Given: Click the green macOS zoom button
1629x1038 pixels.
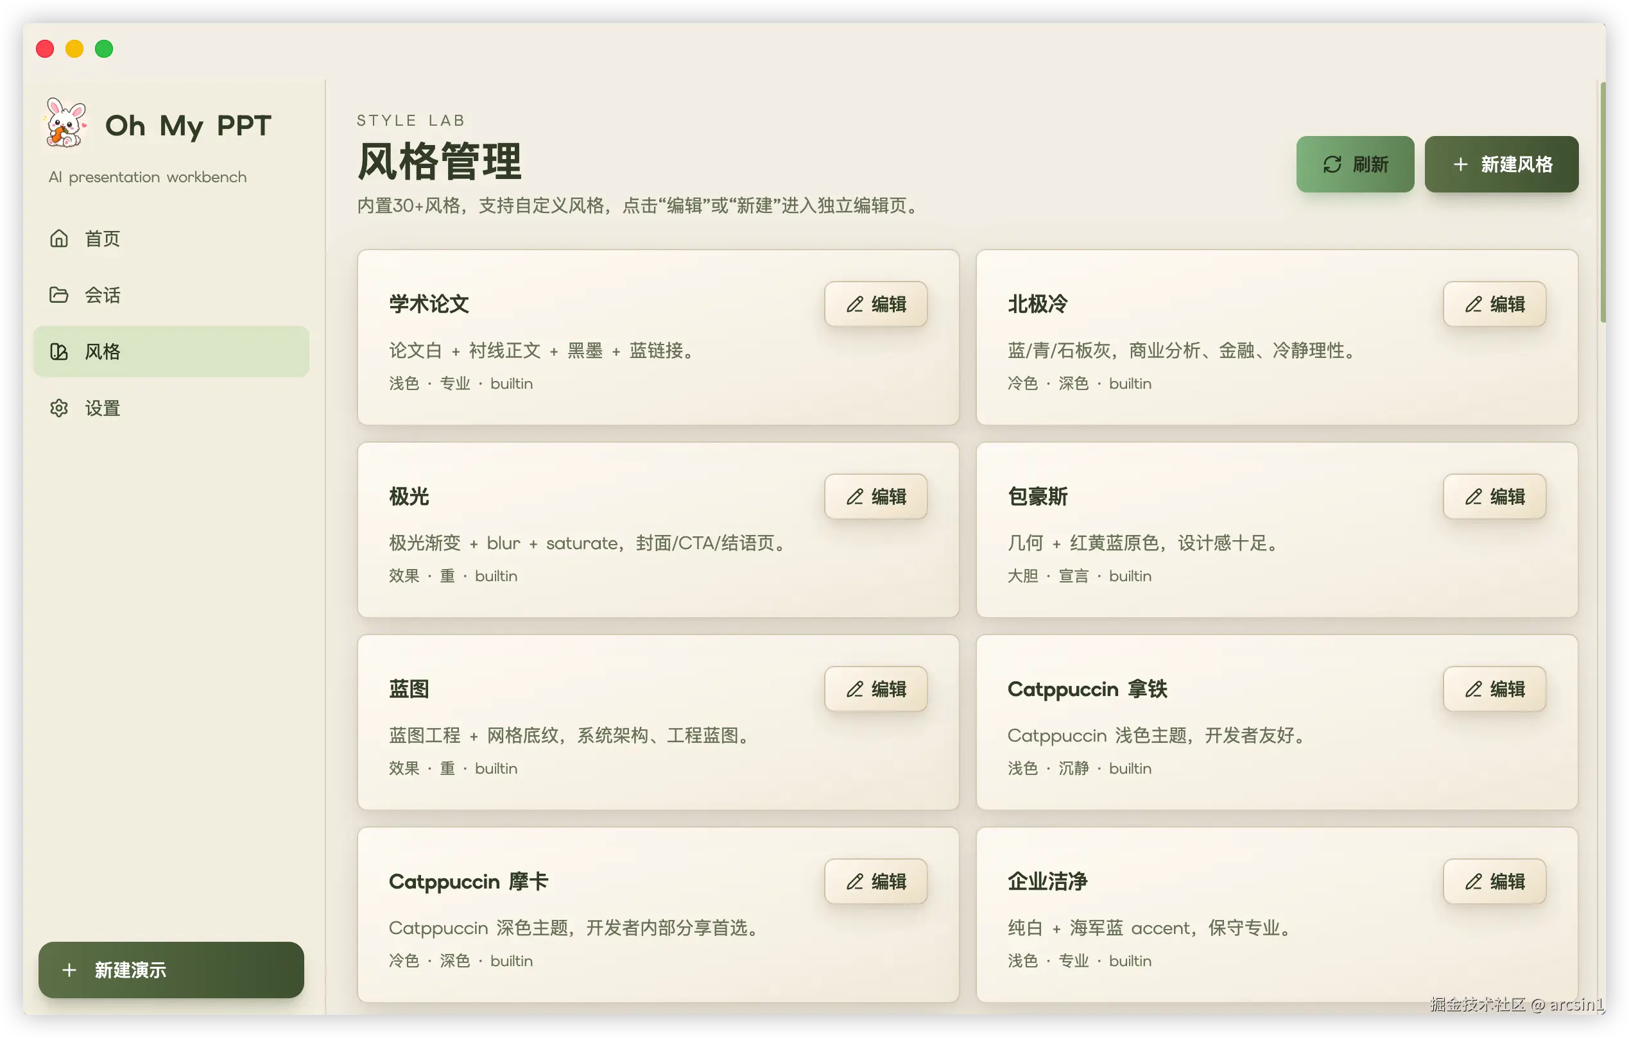Looking at the screenshot, I should tap(103, 49).
